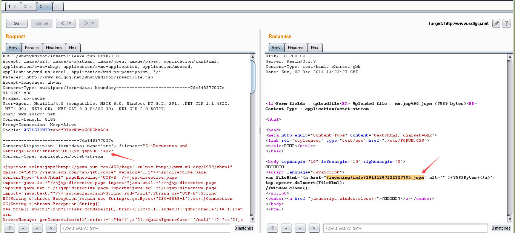Screen dimensions: 515x233
Task: Open the help question mark icon near Target
Action: pyautogui.click(x=507, y=23)
